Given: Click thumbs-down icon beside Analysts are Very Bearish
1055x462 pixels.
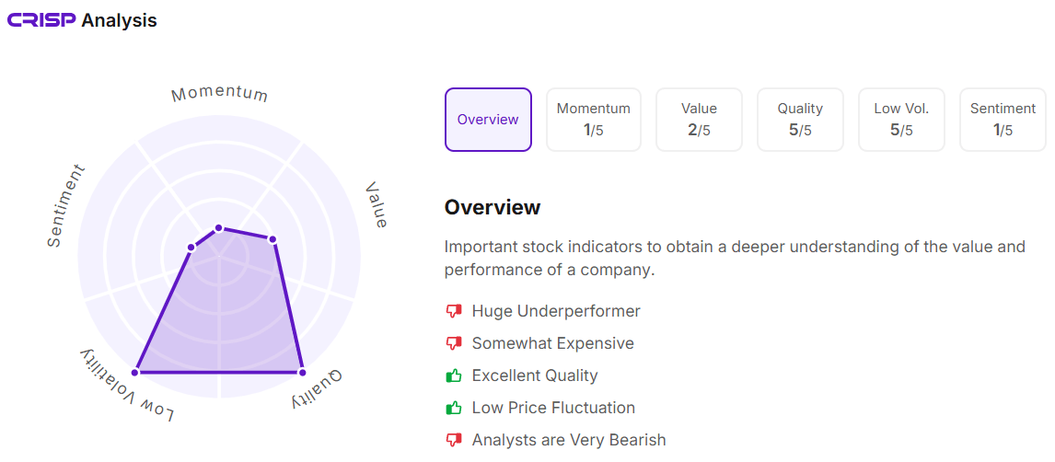Looking at the screenshot, I should coord(453,440).
